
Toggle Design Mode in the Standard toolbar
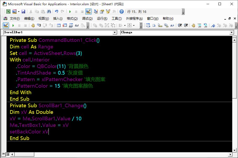(x=88, y=12)
